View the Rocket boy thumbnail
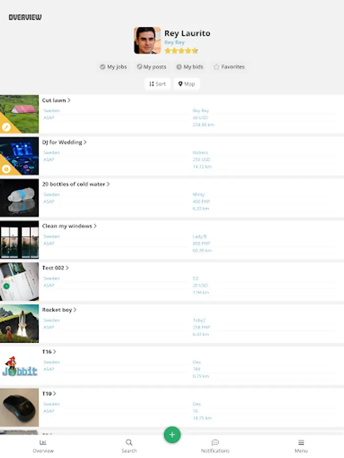Screen dimensions: 344x458 click(19, 323)
